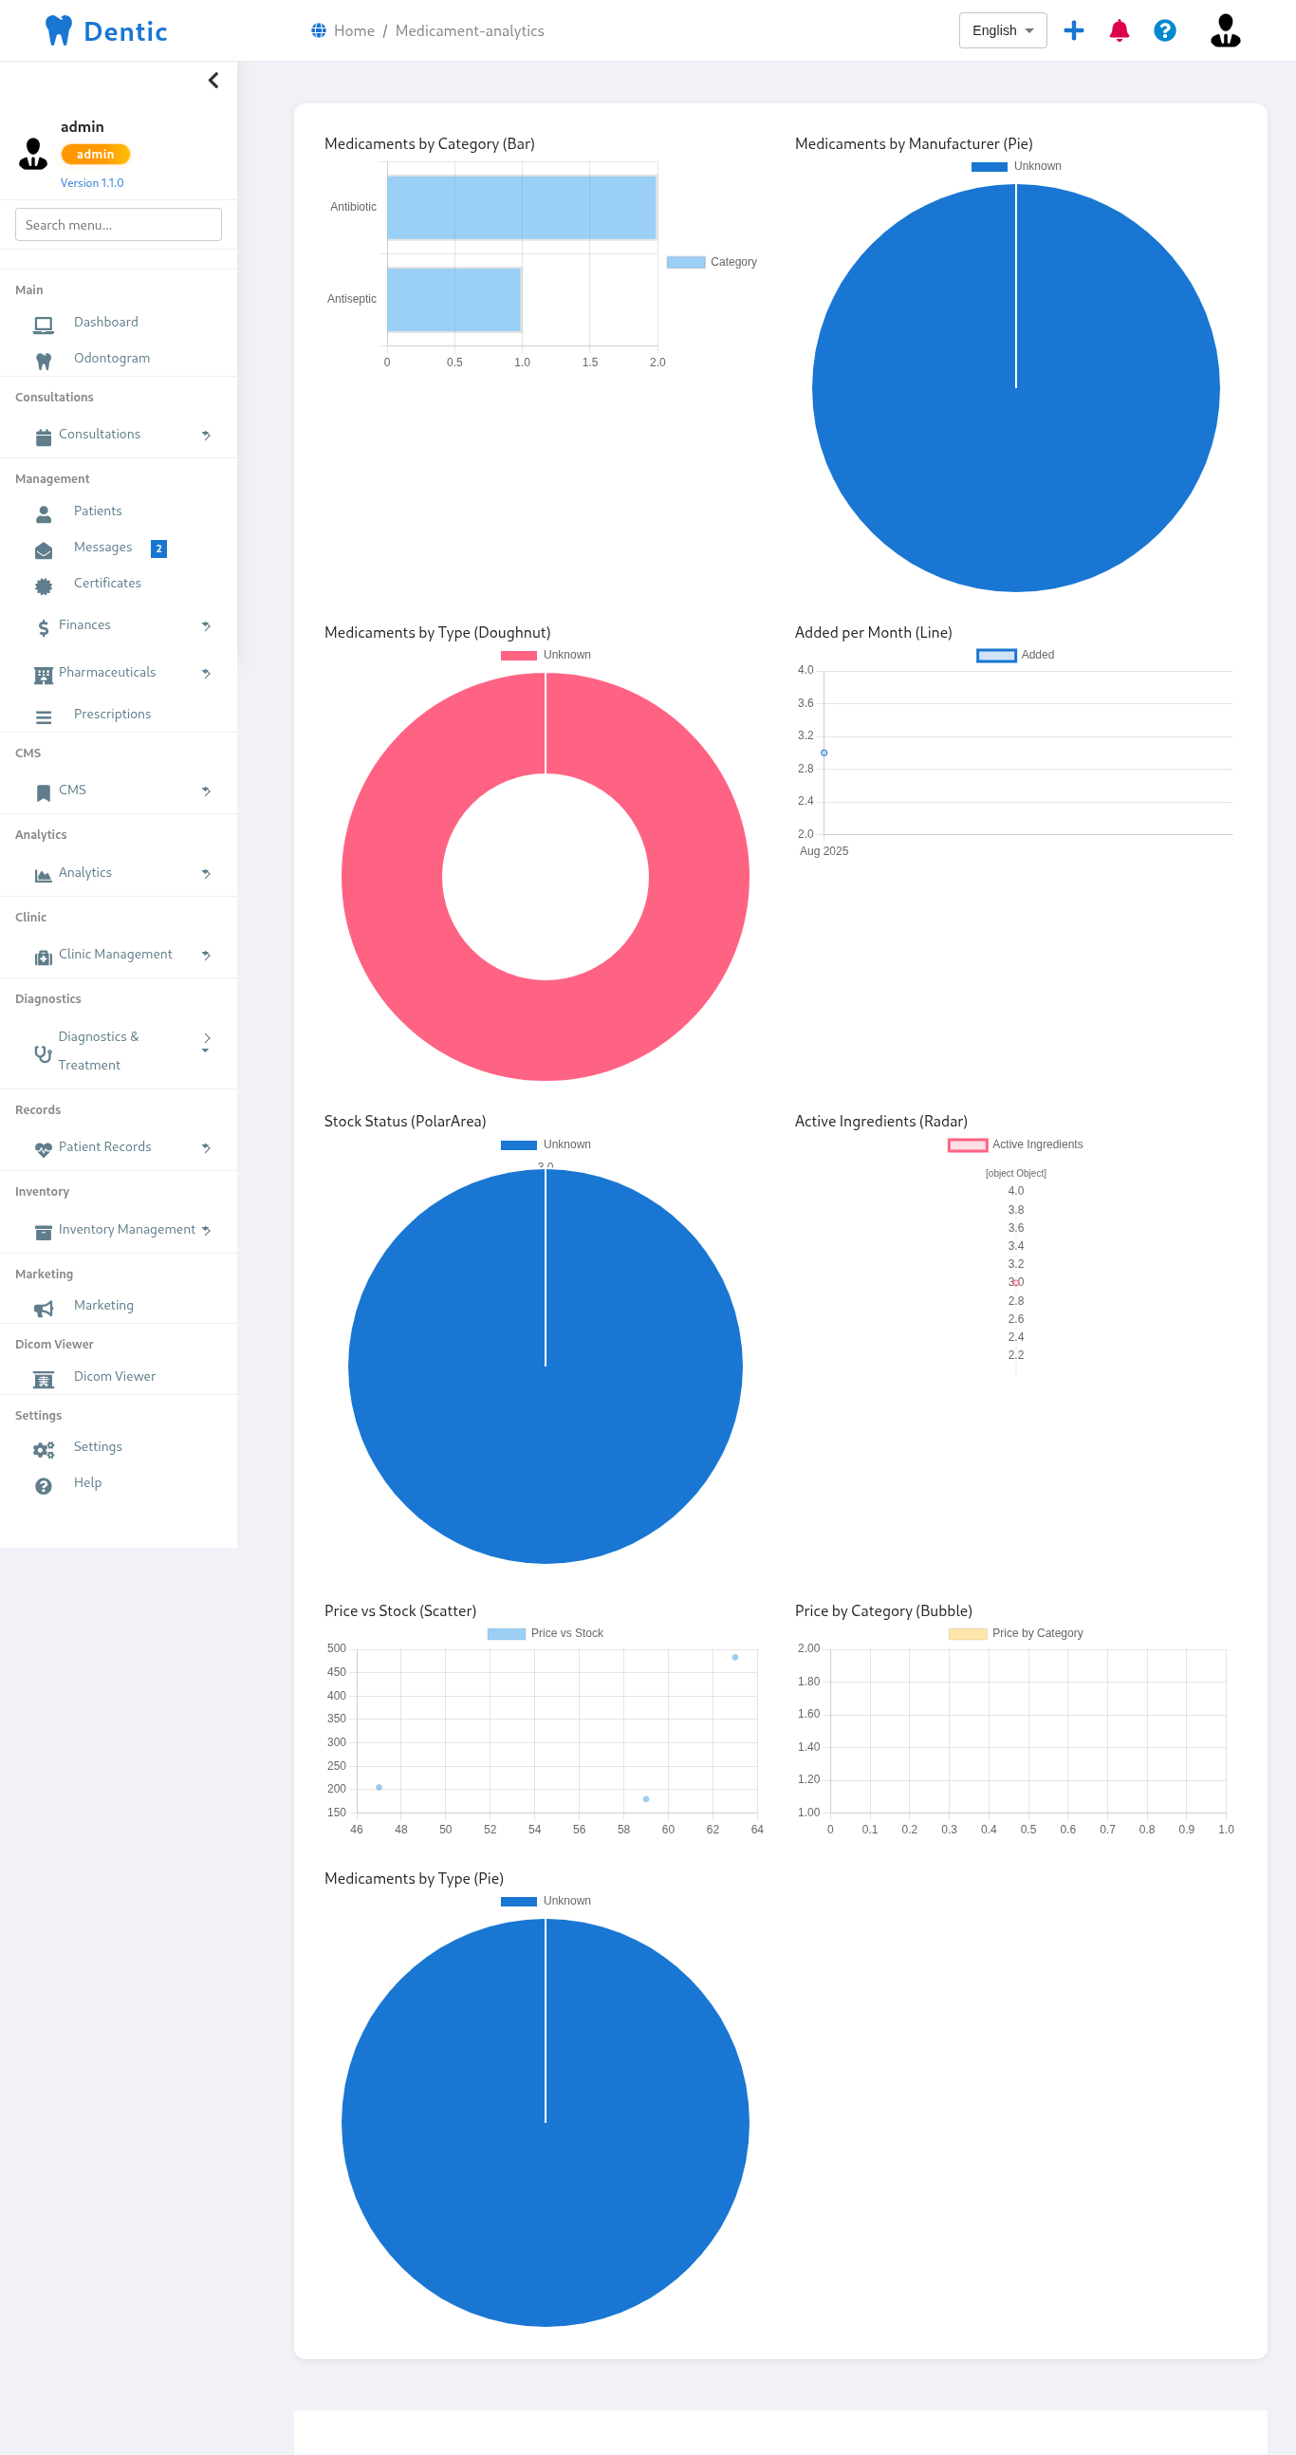Select Prescriptions from the sidebar menu

pos(112,715)
